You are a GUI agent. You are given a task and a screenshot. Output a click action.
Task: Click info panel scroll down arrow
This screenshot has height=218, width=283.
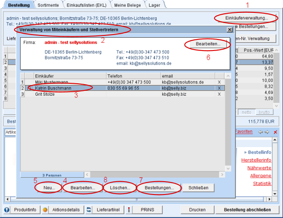(x=275, y=194)
